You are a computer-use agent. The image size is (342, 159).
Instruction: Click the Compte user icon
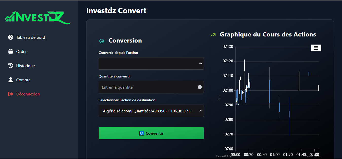click(11, 80)
